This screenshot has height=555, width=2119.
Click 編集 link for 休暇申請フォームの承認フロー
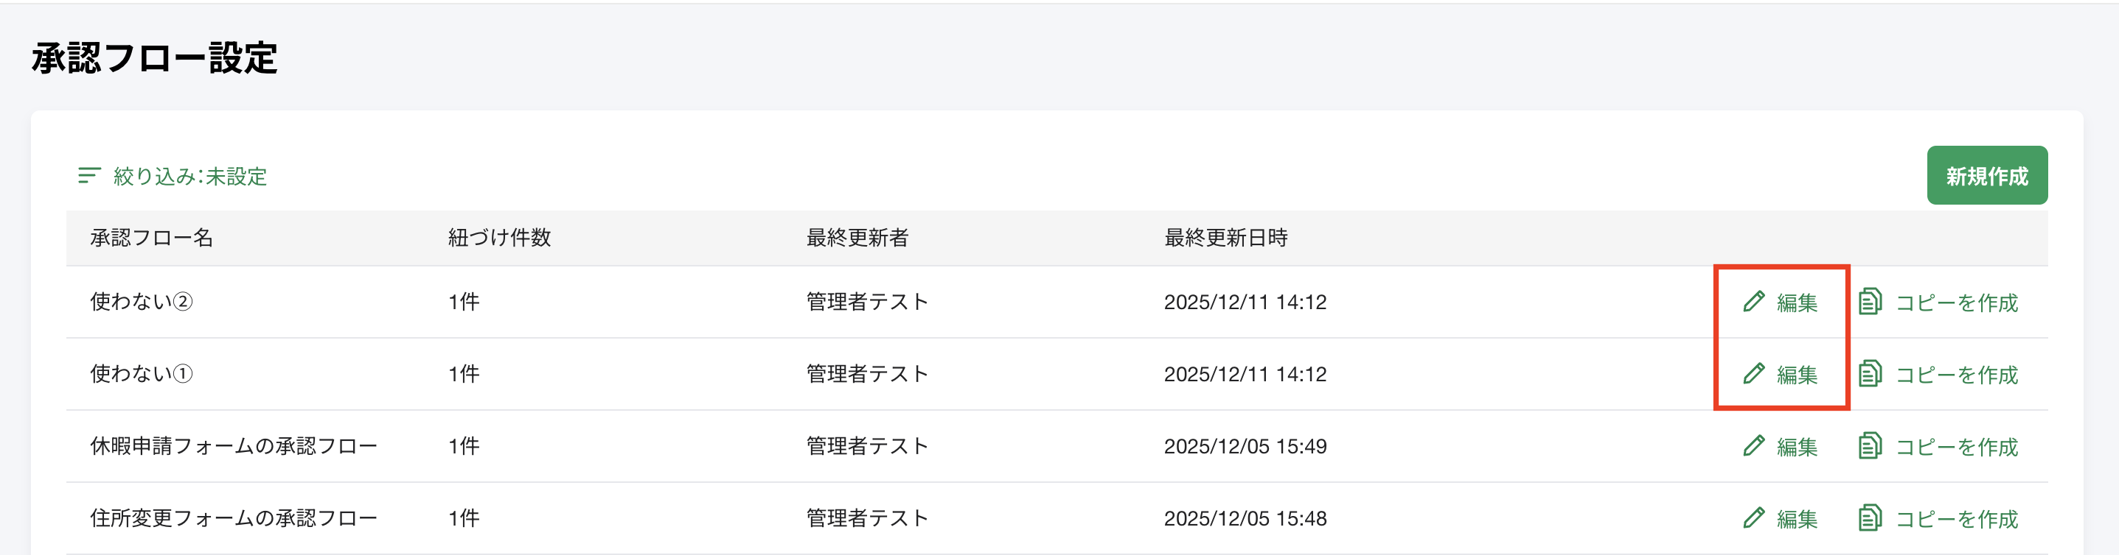(x=1797, y=448)
